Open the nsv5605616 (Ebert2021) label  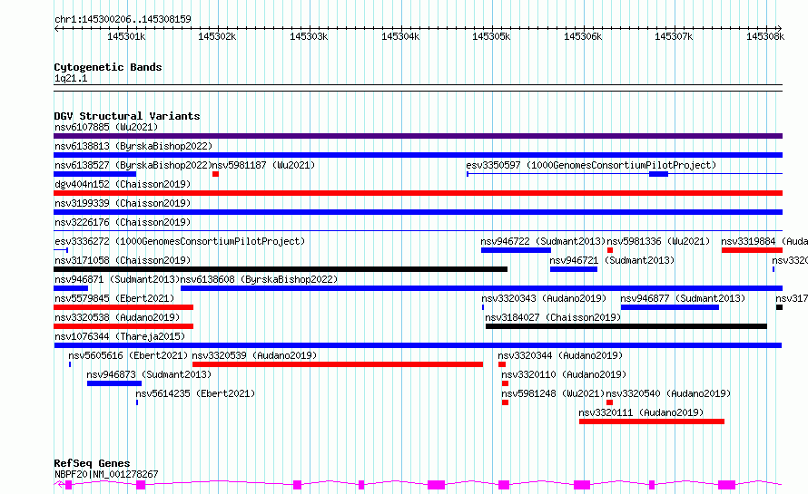[128, 355]
